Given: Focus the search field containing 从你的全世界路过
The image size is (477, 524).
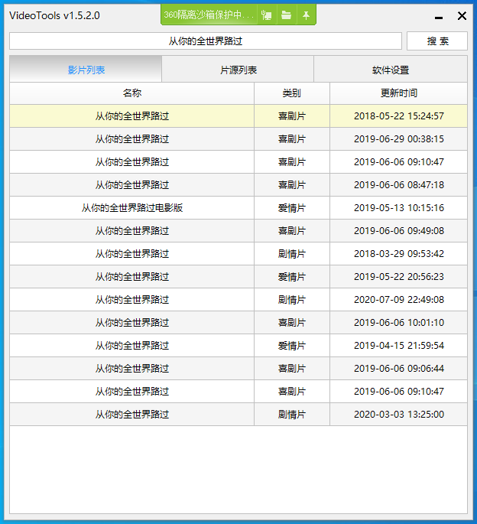Looking at the screenshot, I should 206,41.
